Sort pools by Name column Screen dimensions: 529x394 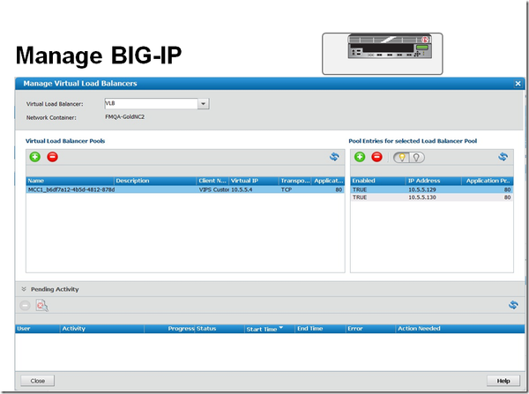click(71, 181)
